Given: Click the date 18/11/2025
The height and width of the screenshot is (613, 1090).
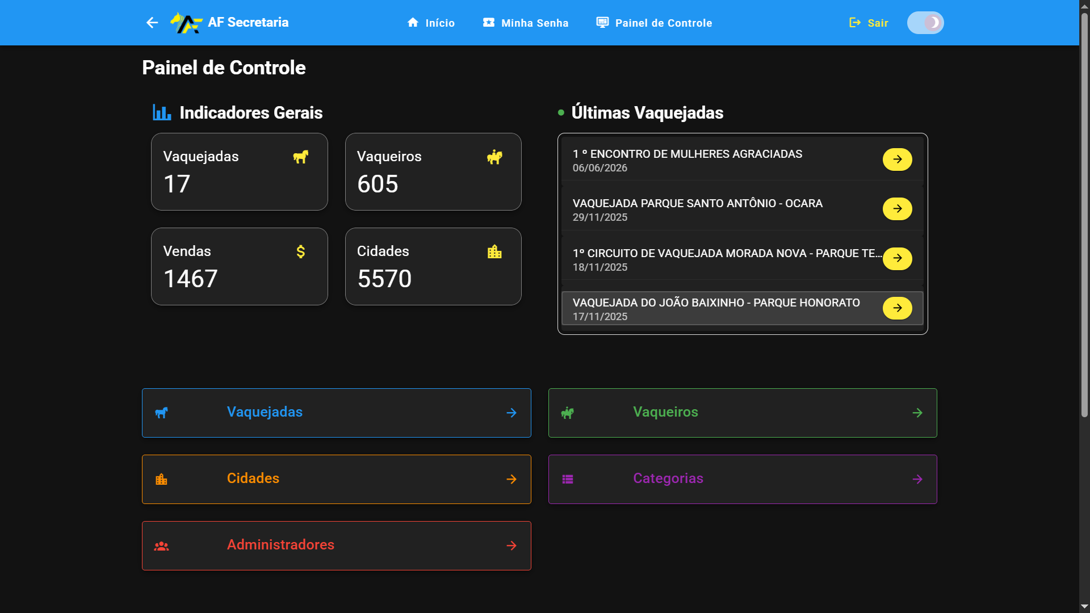Looking at the screenshot, I should tap(599, 267).
